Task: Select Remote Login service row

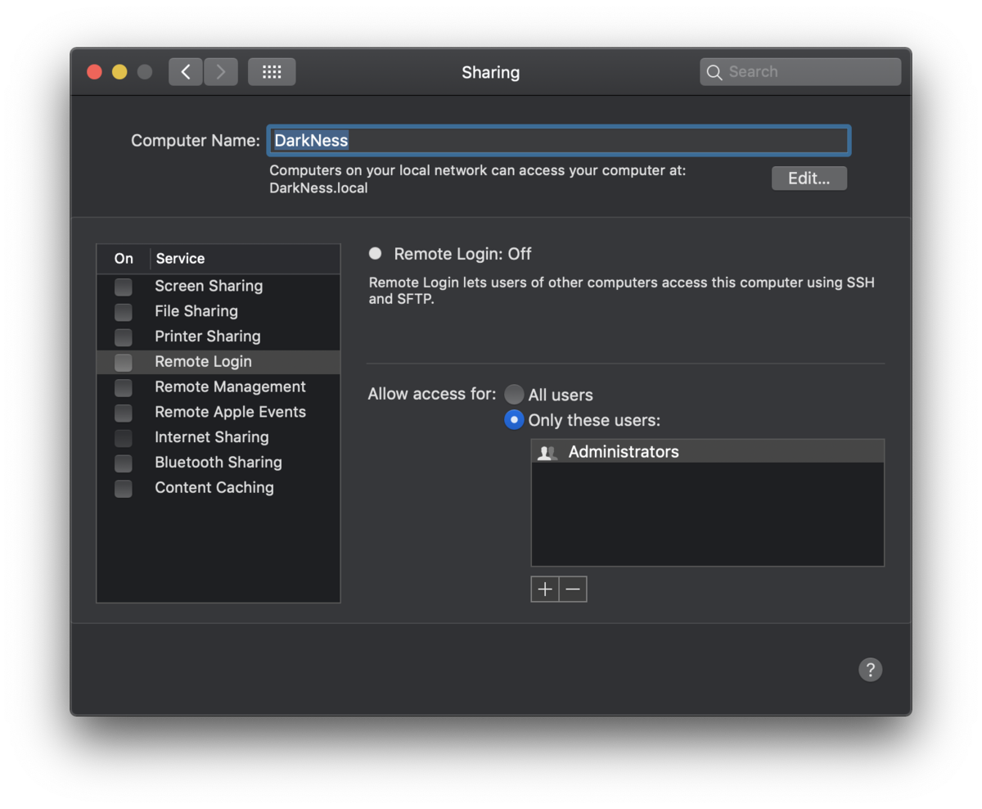Action: point(218,362)
